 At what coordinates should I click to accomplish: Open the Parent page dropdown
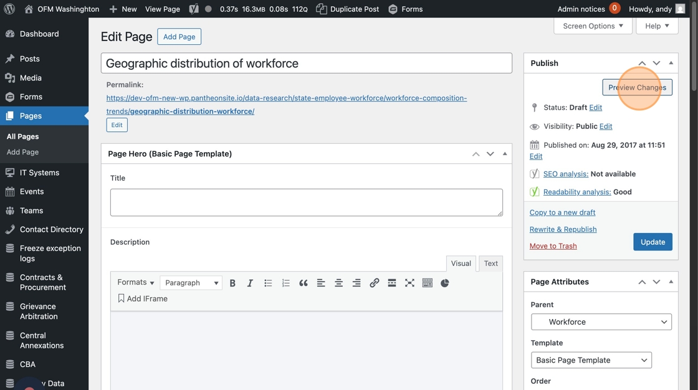click(x=601, y=322)
